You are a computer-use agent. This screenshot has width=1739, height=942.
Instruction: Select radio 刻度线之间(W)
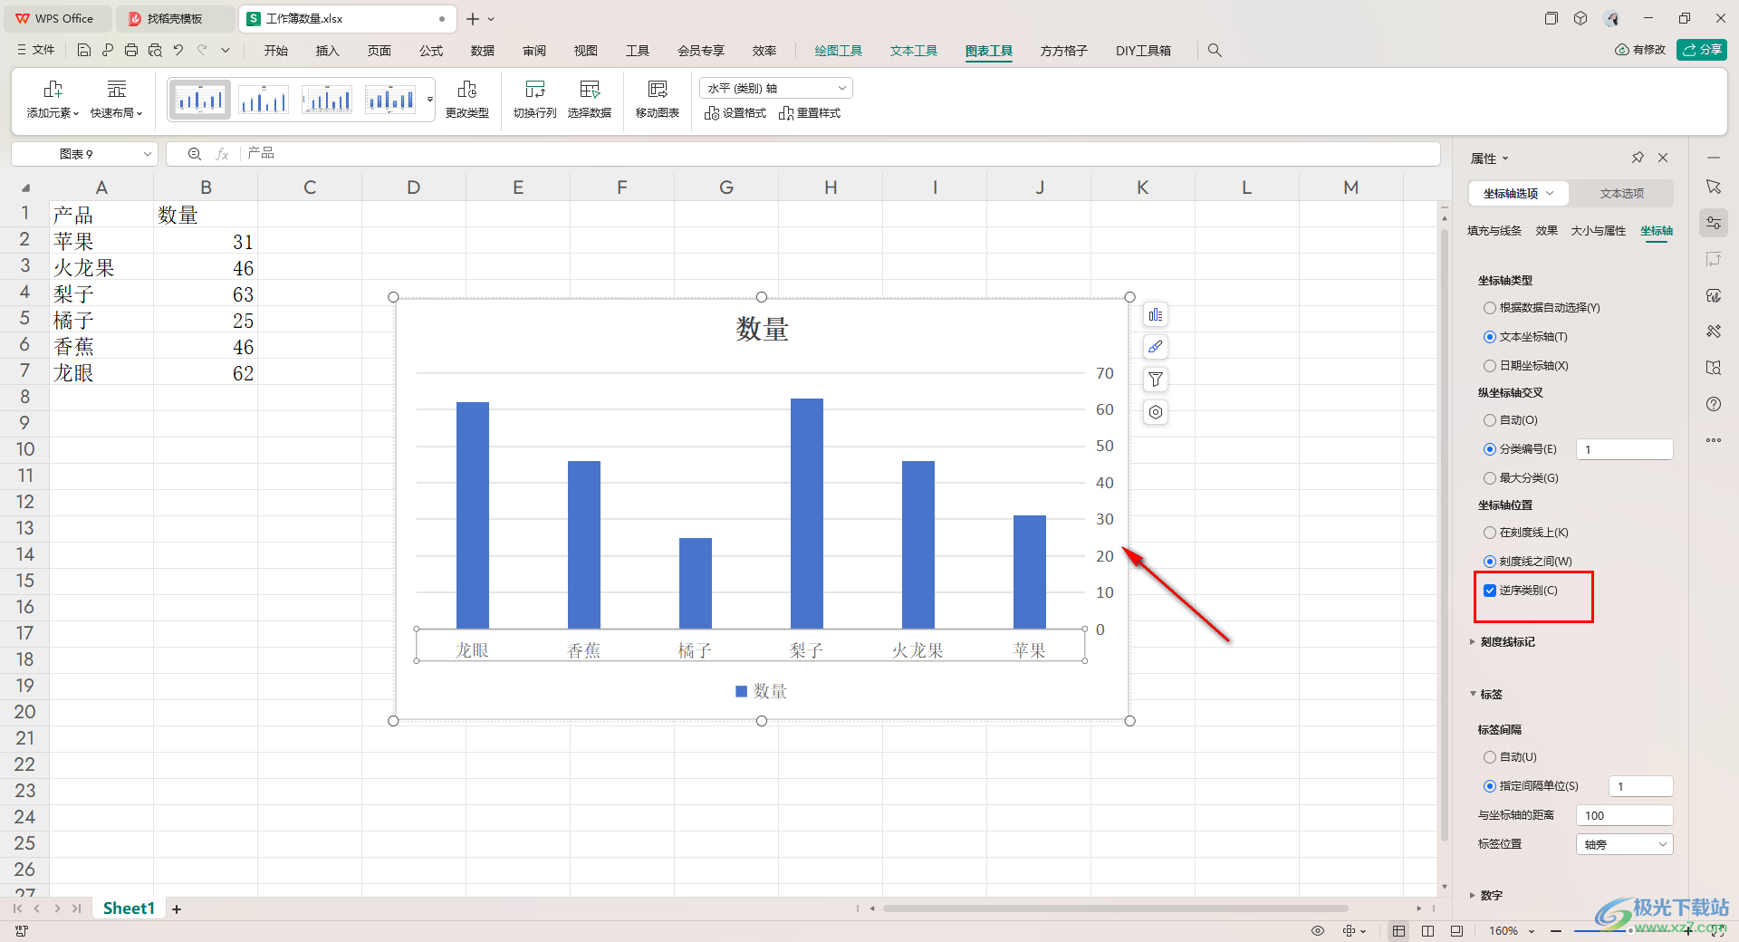[x=1489, y=562]
